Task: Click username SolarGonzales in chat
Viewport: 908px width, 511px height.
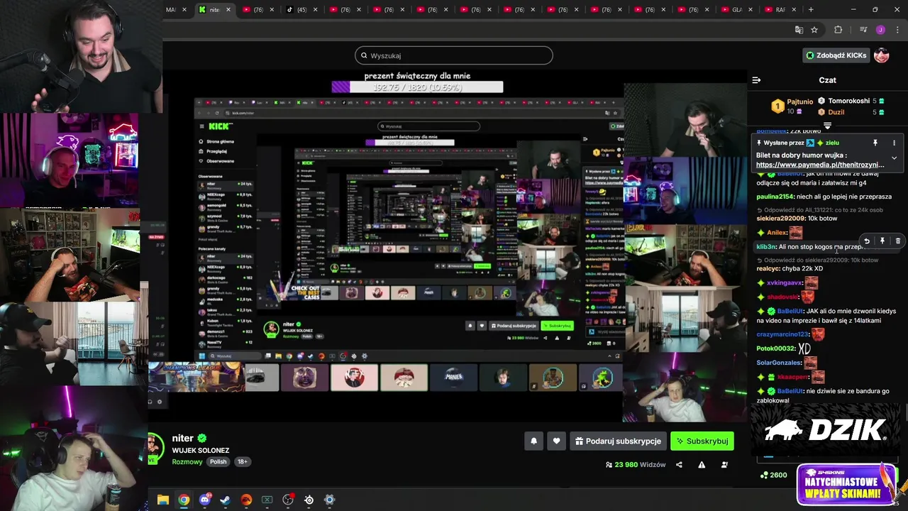Action: click(x=778, y=363)
